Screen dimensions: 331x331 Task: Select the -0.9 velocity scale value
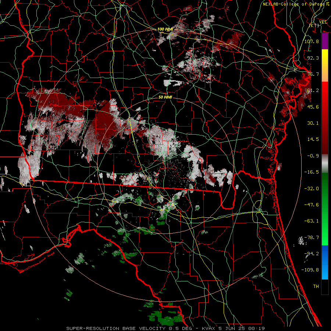click(313, 156)
